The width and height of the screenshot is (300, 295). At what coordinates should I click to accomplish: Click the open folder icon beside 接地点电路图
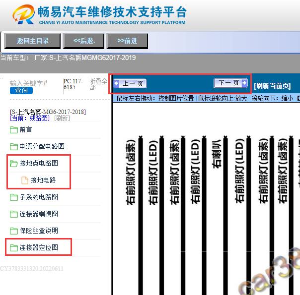[14, 164]
